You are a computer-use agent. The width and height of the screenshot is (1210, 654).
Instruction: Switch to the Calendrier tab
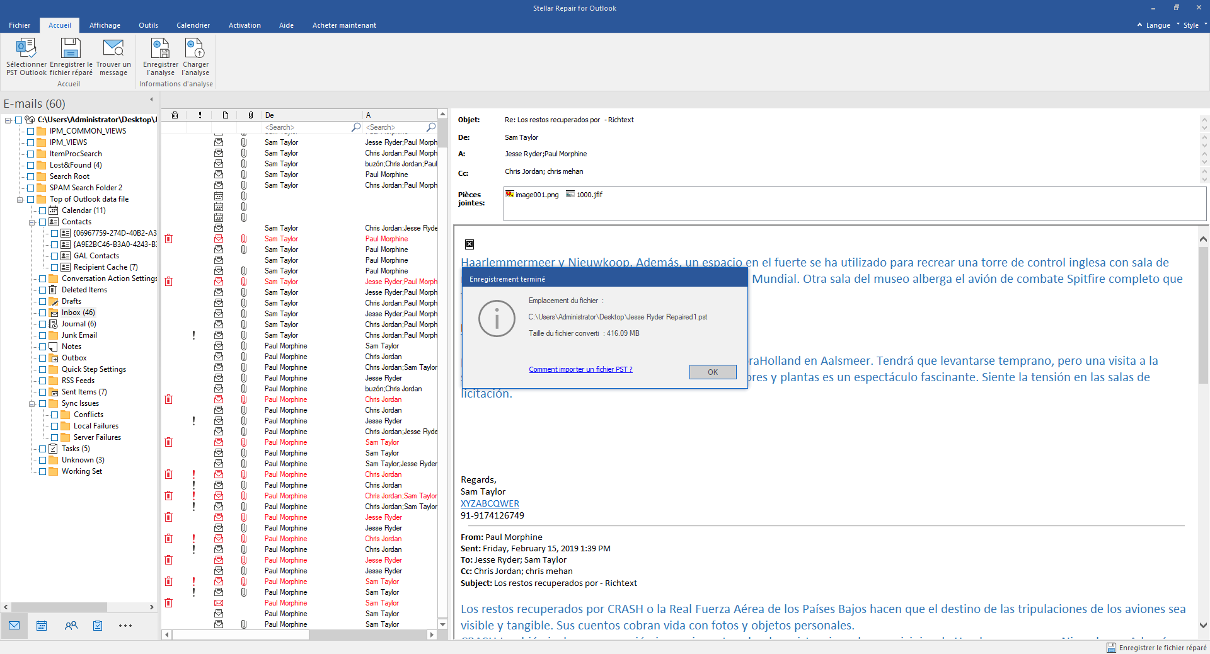(x=193, y=25)
